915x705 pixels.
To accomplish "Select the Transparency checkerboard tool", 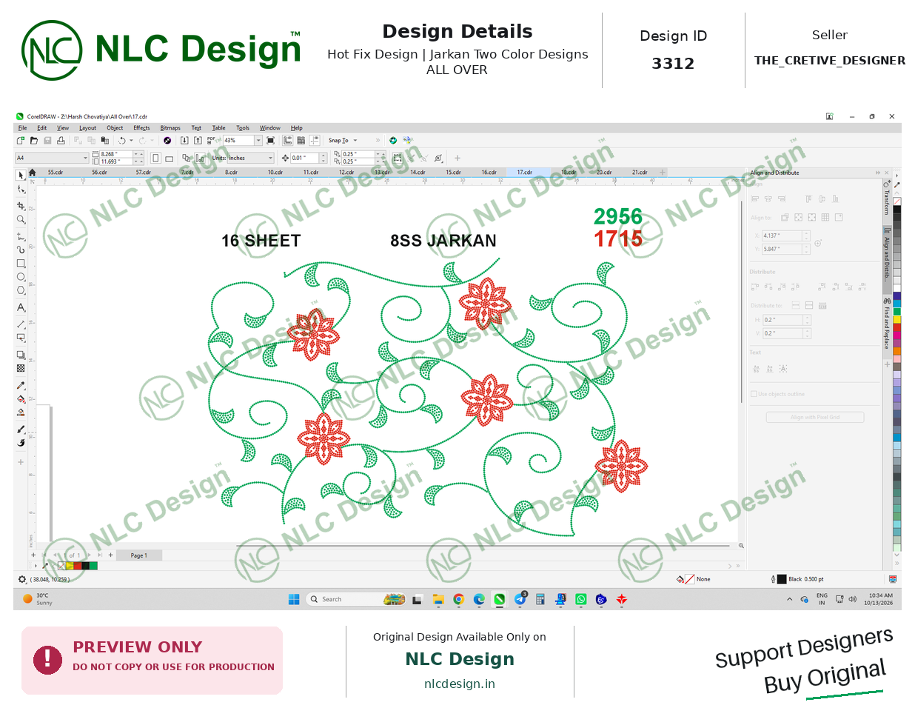I will point(21,368).
